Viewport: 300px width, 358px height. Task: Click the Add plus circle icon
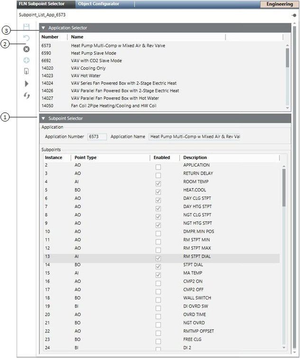tap(27, 60)
